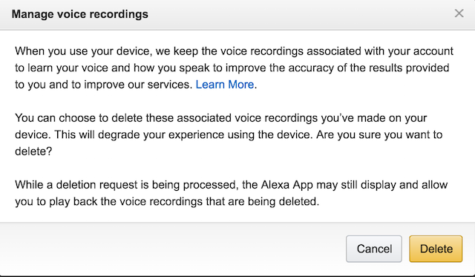Close the Manage voice recordings dialog
The width and height of the screenshot is (475, 277).
tap(459, 13)
